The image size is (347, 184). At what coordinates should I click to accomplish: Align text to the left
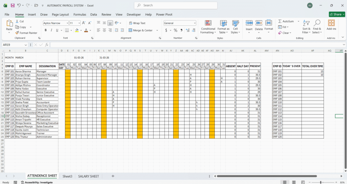pos(99,30)
